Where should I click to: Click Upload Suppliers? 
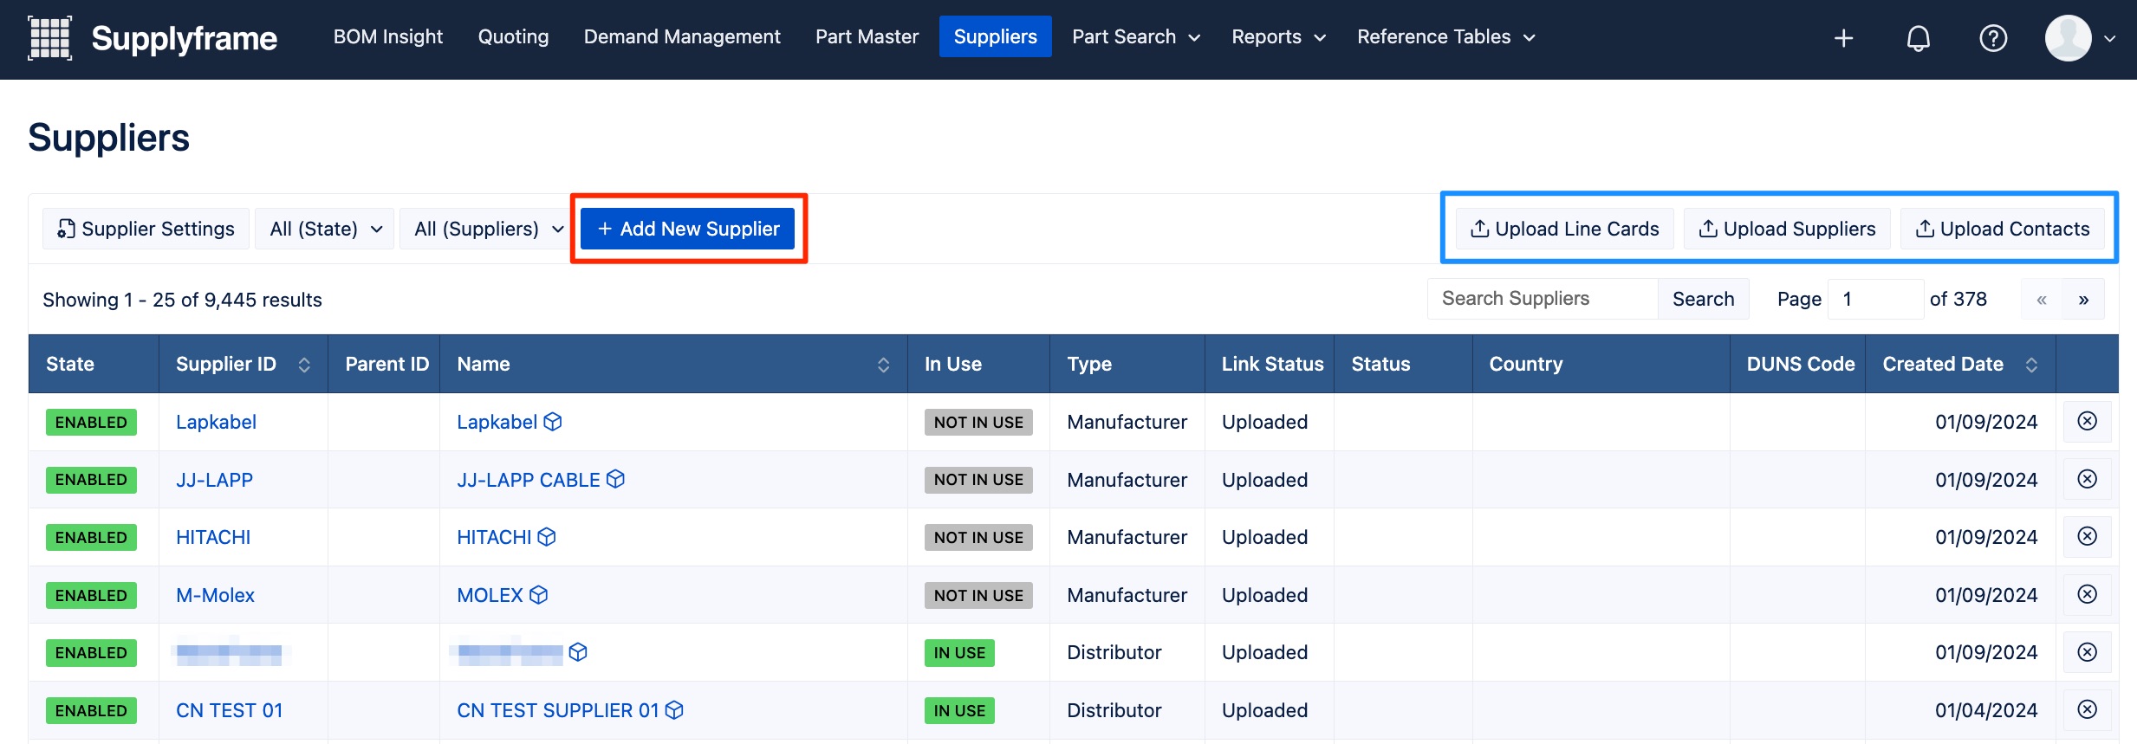[1787, 229]
